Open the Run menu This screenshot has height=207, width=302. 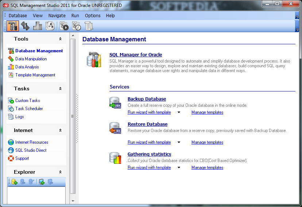click(x=75, y=16)
